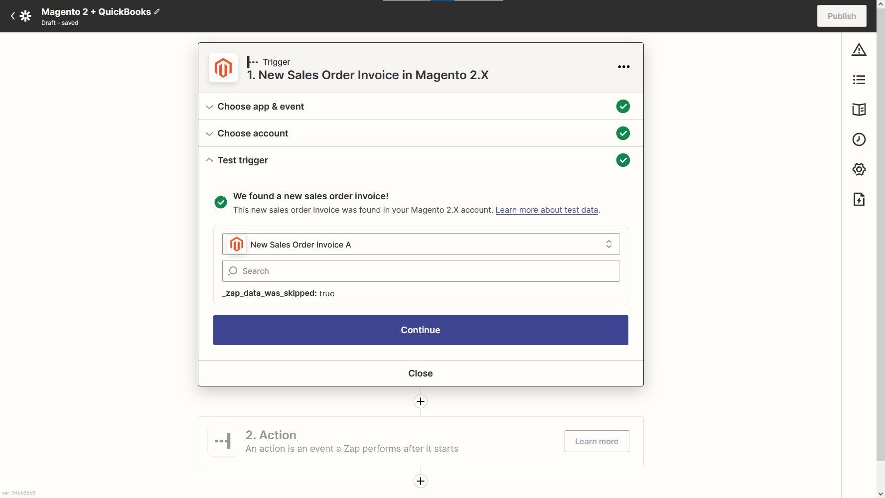Viewport: 885px width, 498px height.
Task: Click the Publish button
Action: click(842, 16)
